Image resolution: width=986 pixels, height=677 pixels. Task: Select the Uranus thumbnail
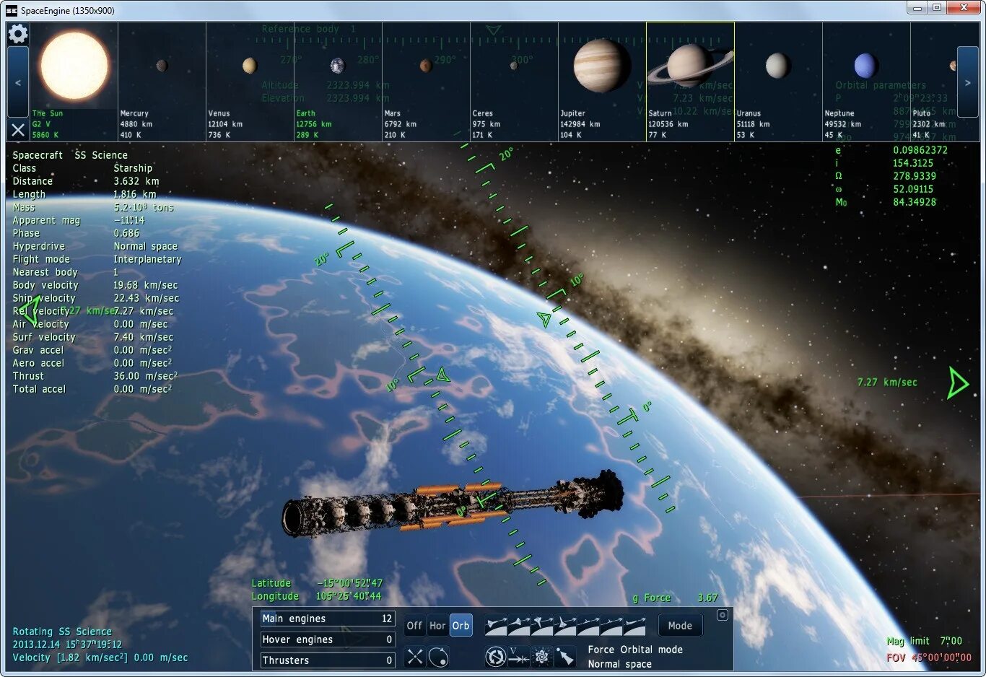(779, 82)
